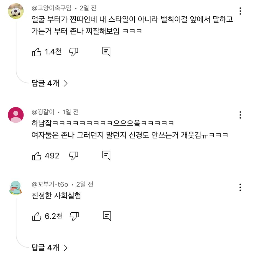This screenshot has height=259, width=256.
Task: Dislike the 진정한 사회실험 comment
Action: (x=74, y=216)
